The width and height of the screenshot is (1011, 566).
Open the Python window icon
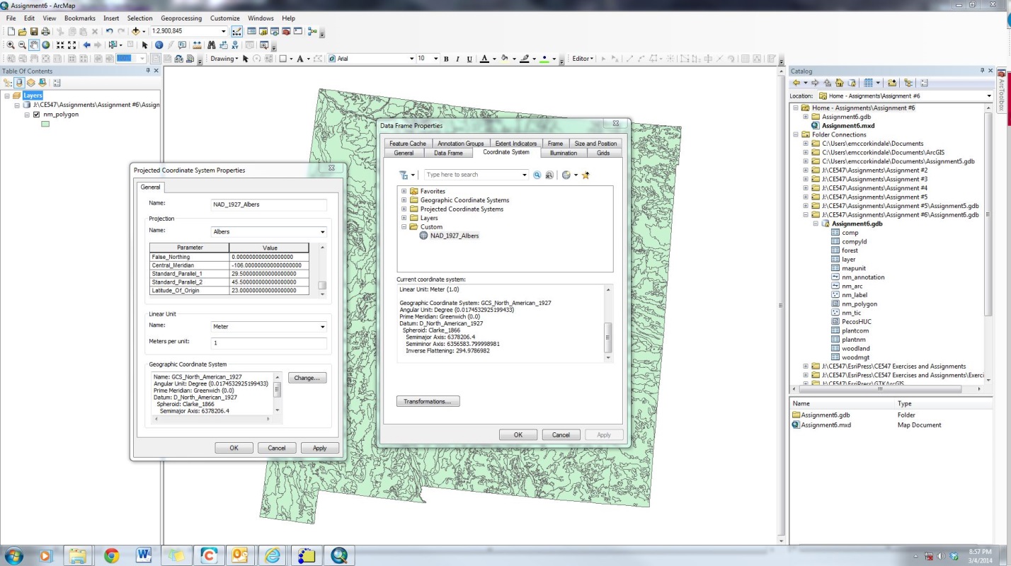coord(298,31)
